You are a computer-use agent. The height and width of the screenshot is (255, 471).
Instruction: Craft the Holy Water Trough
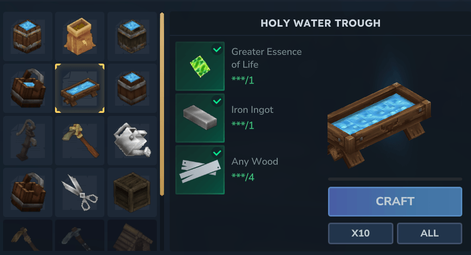pyautogui.click(x=395, y=201)
